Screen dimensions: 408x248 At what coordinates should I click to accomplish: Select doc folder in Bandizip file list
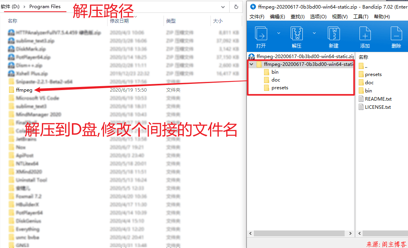tap(366, 83)
